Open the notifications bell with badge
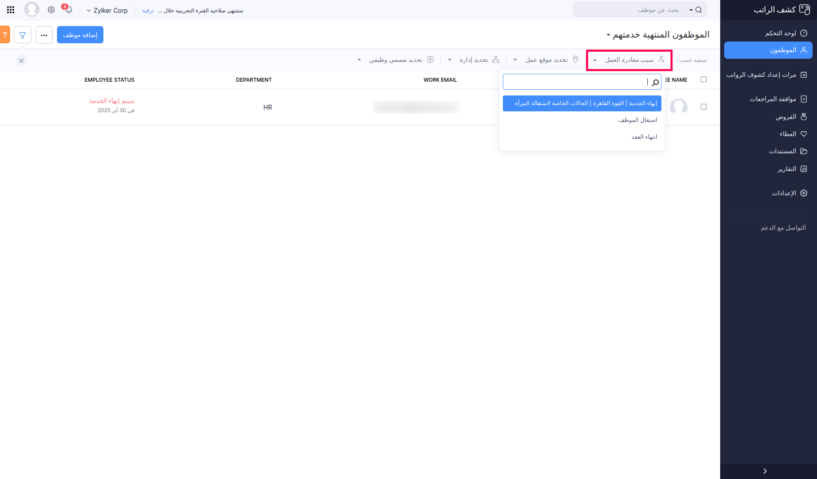 68,9
